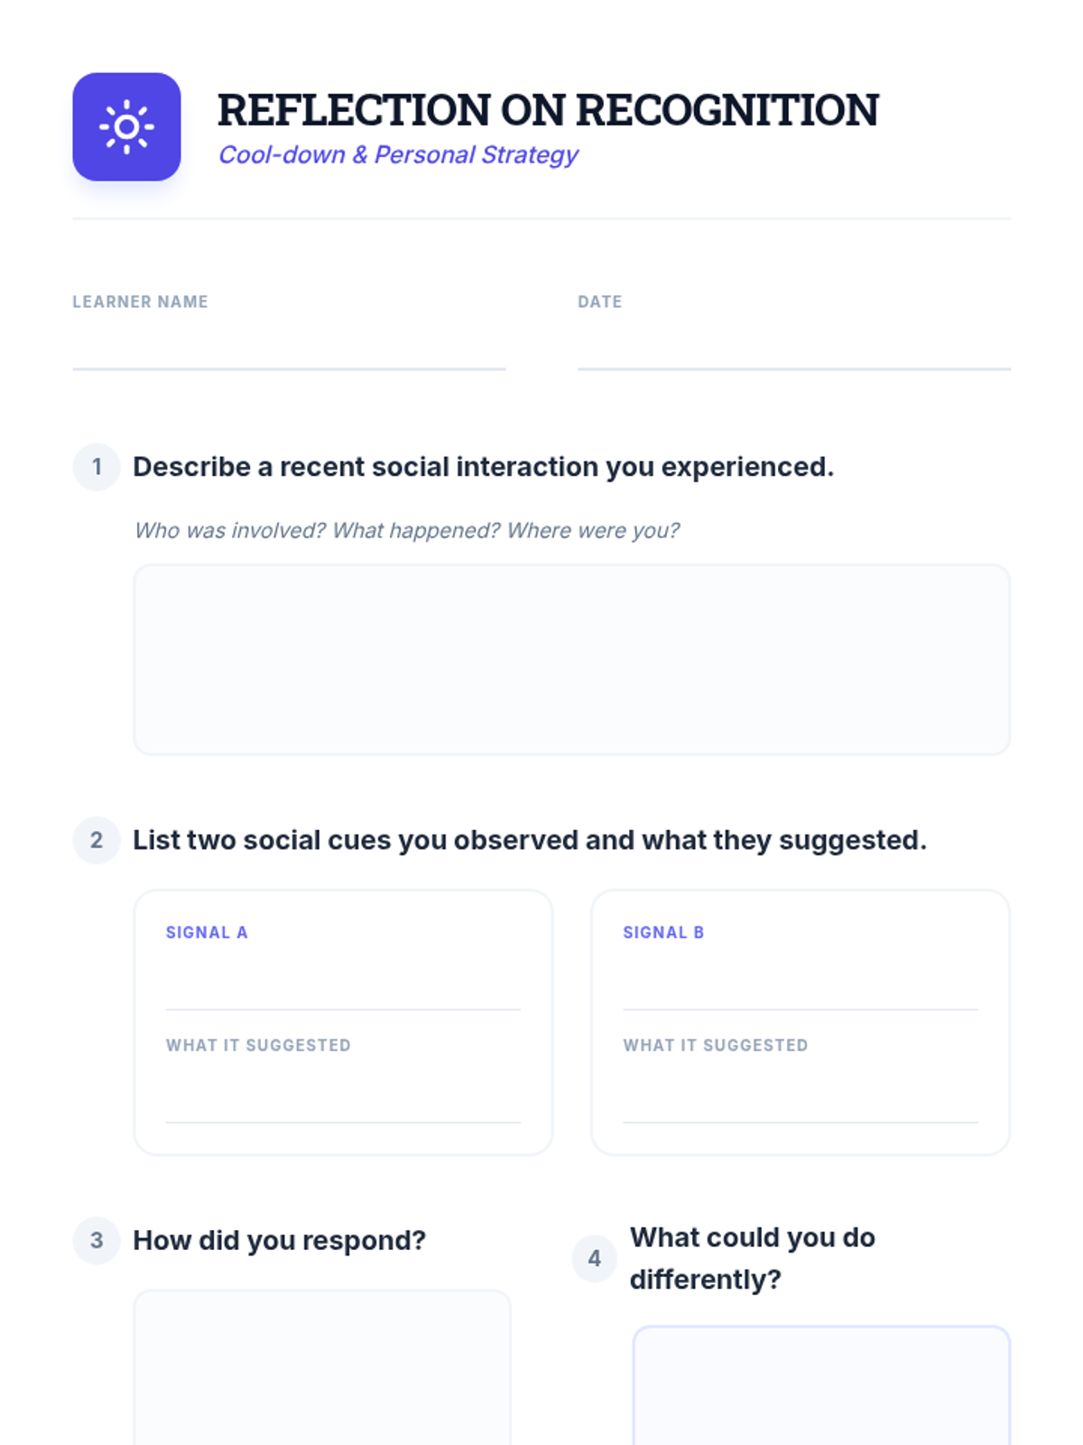1083x1445 pixels.
Task: Click the Signal B label
Action: click(663, 932)
